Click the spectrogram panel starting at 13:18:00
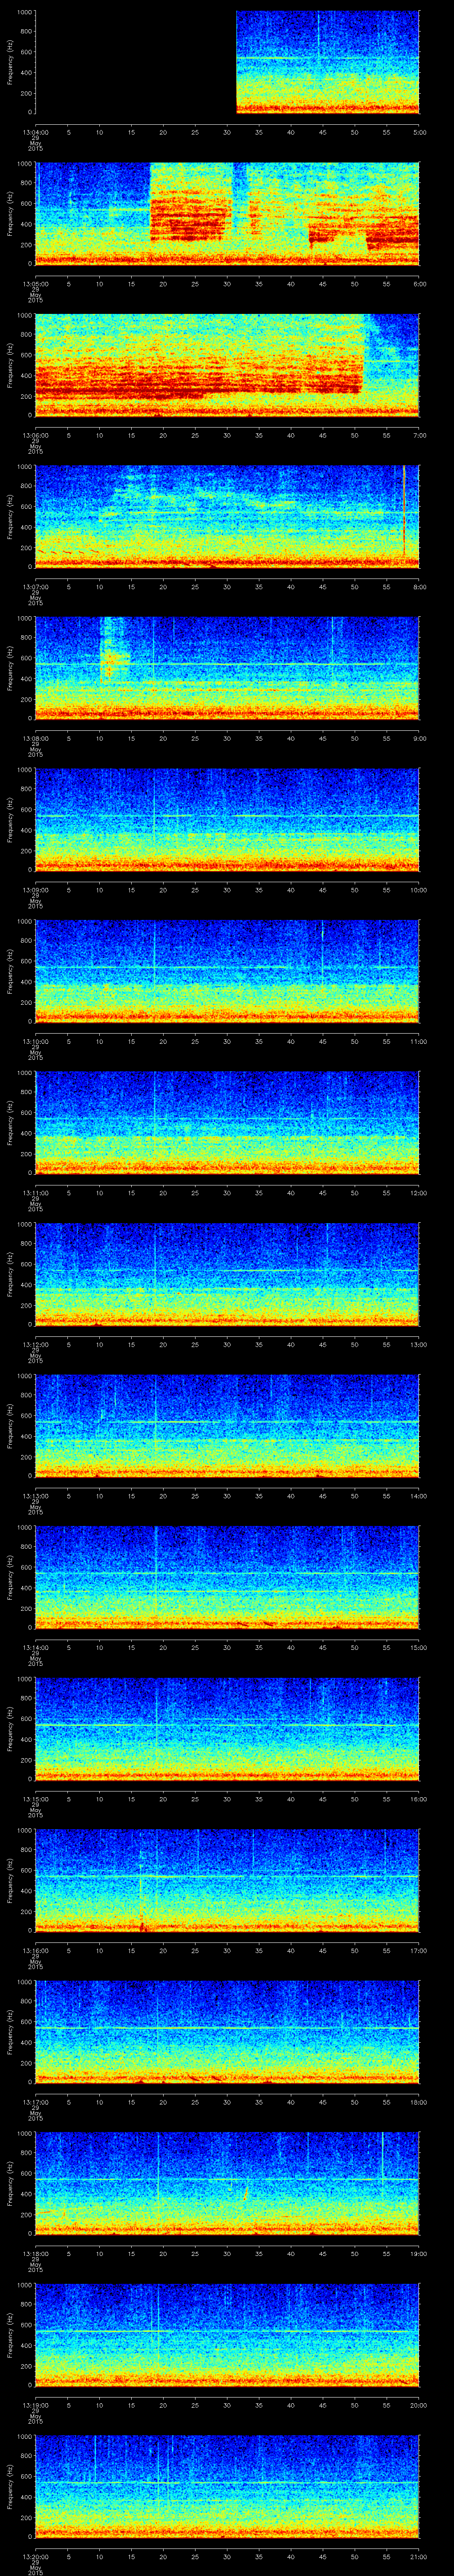Screen dimensions: 454x2576 pyautogui.click(x=227, y=2183)
